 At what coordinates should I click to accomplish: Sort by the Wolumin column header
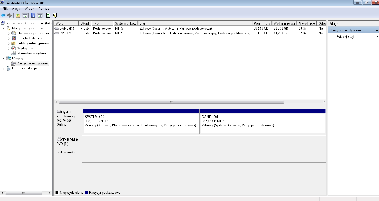(66, 23)
